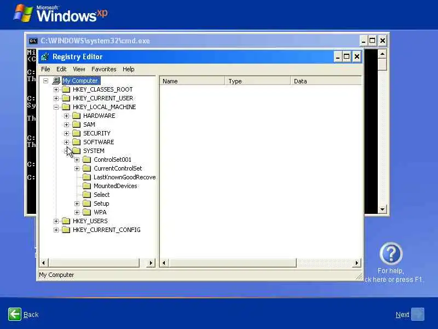The height and width of the screenshot is (329, 438).
Task: Click the HKEY_CURRENT_CONFIG folder icon
Action: 66,230
